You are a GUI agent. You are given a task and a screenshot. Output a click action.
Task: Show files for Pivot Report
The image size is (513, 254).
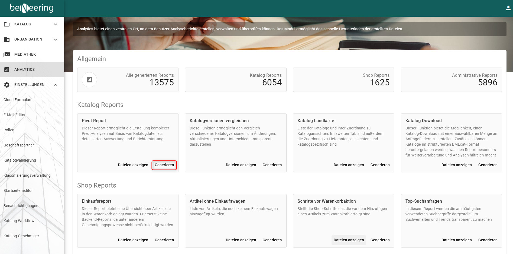[x=133, y=165]
